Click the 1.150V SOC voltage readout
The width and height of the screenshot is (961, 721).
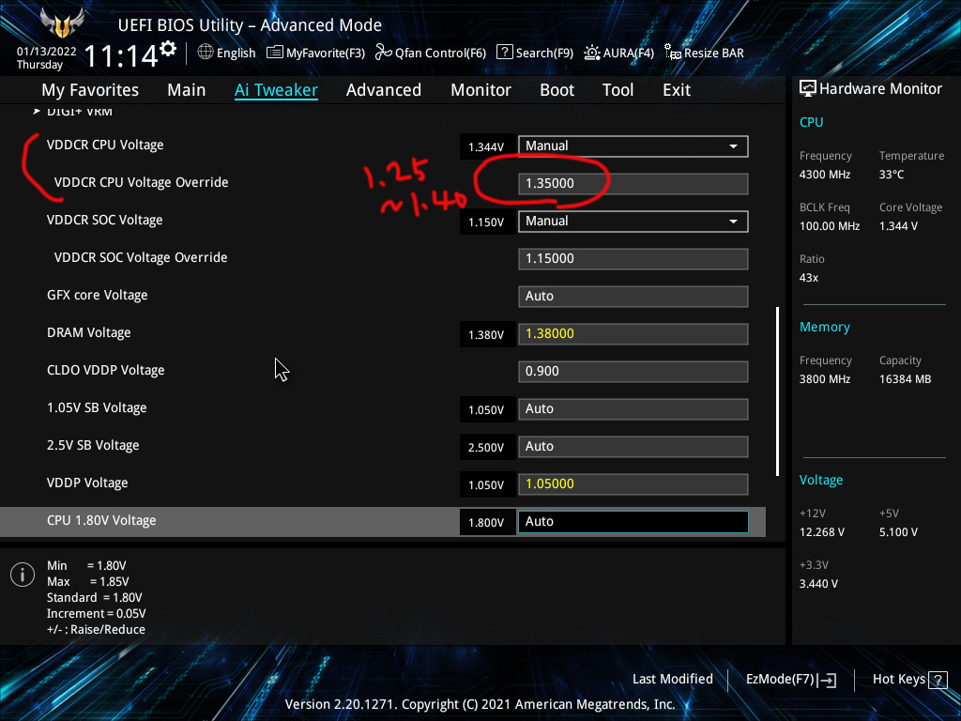(486, 222)
